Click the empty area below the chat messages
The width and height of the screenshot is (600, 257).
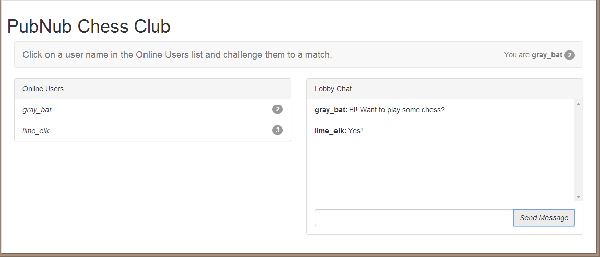[x=440, y=171]
